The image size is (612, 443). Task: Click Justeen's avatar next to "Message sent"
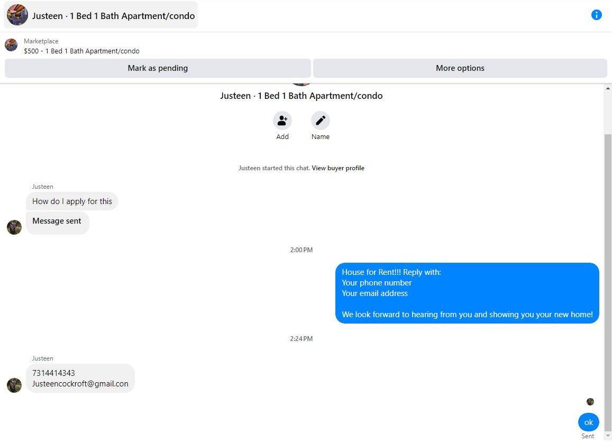(14, 227)
